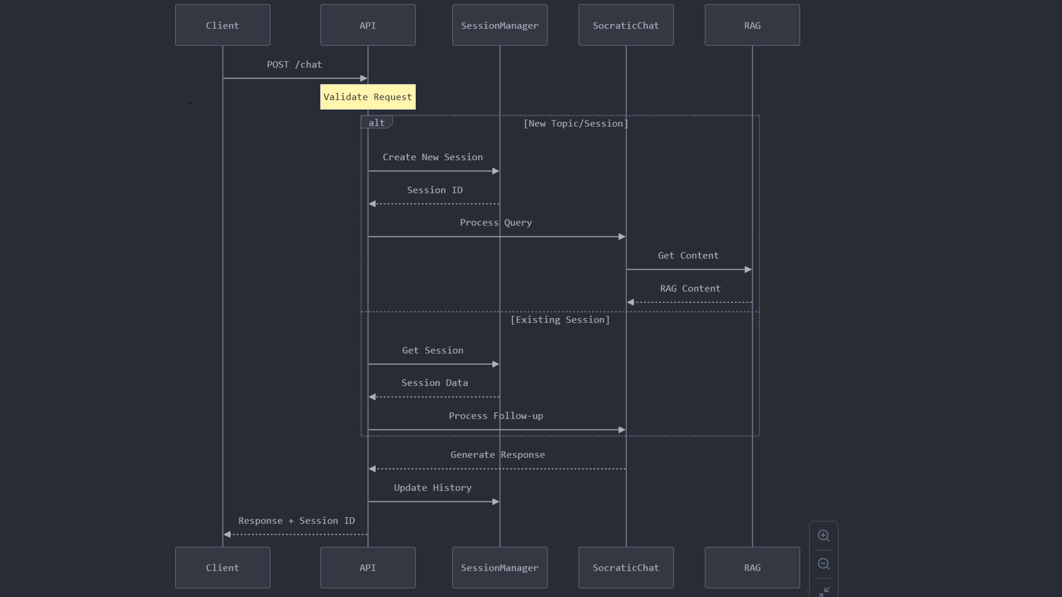
Task: Click the [Existing Session] condition label
Action: [560, 320]
